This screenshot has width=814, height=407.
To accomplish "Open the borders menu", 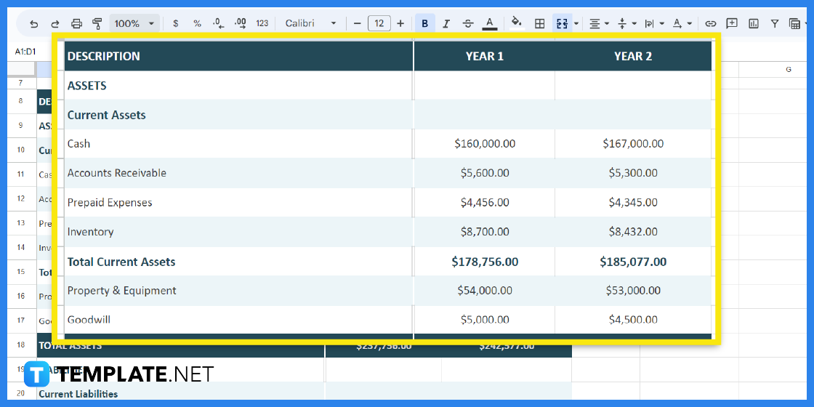I will coord(539,23).
